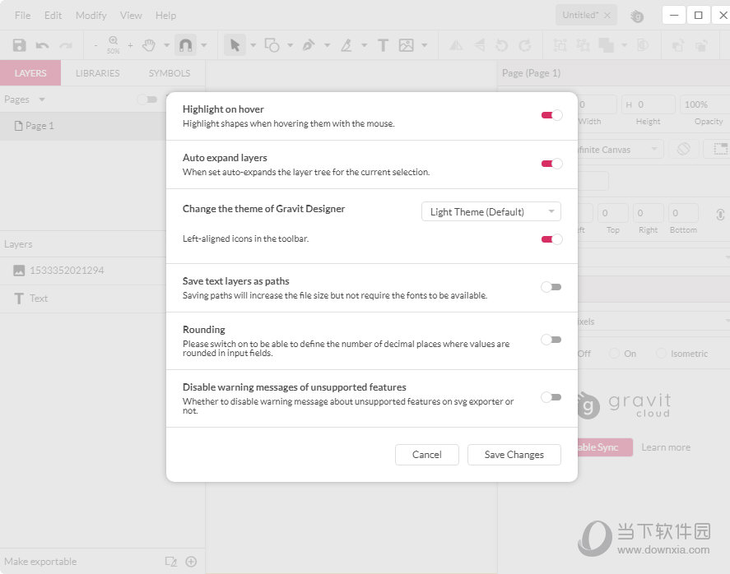Open the Image tool dropdown arrow
Screen dimensions: 730x574
424,45
